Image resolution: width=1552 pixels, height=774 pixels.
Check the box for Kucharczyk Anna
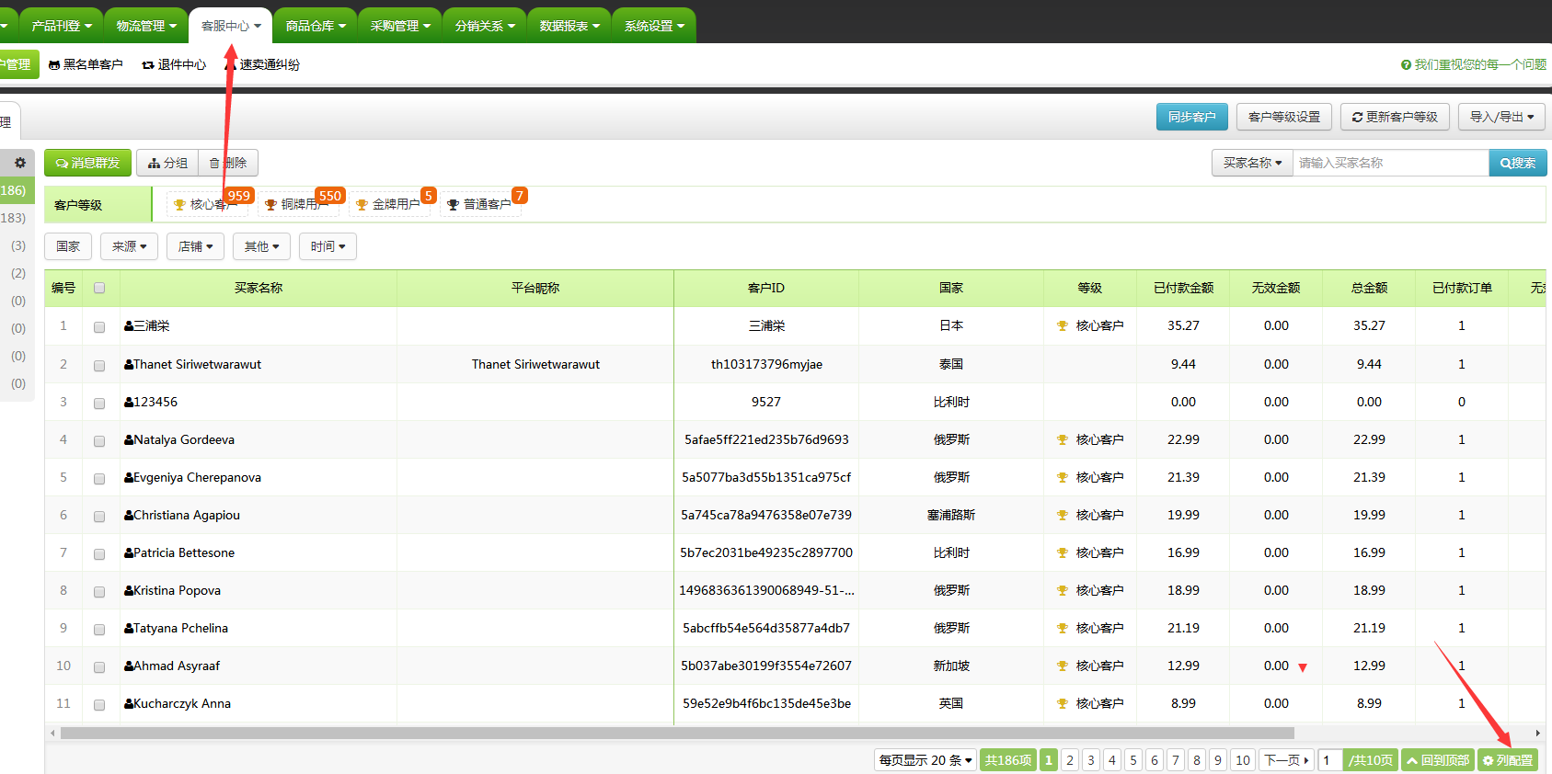pos(99,705)
